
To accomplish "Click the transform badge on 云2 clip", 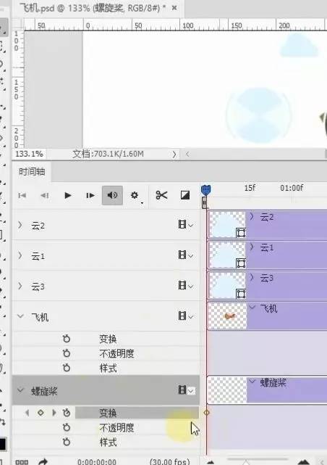I will [x=241, y=233].
